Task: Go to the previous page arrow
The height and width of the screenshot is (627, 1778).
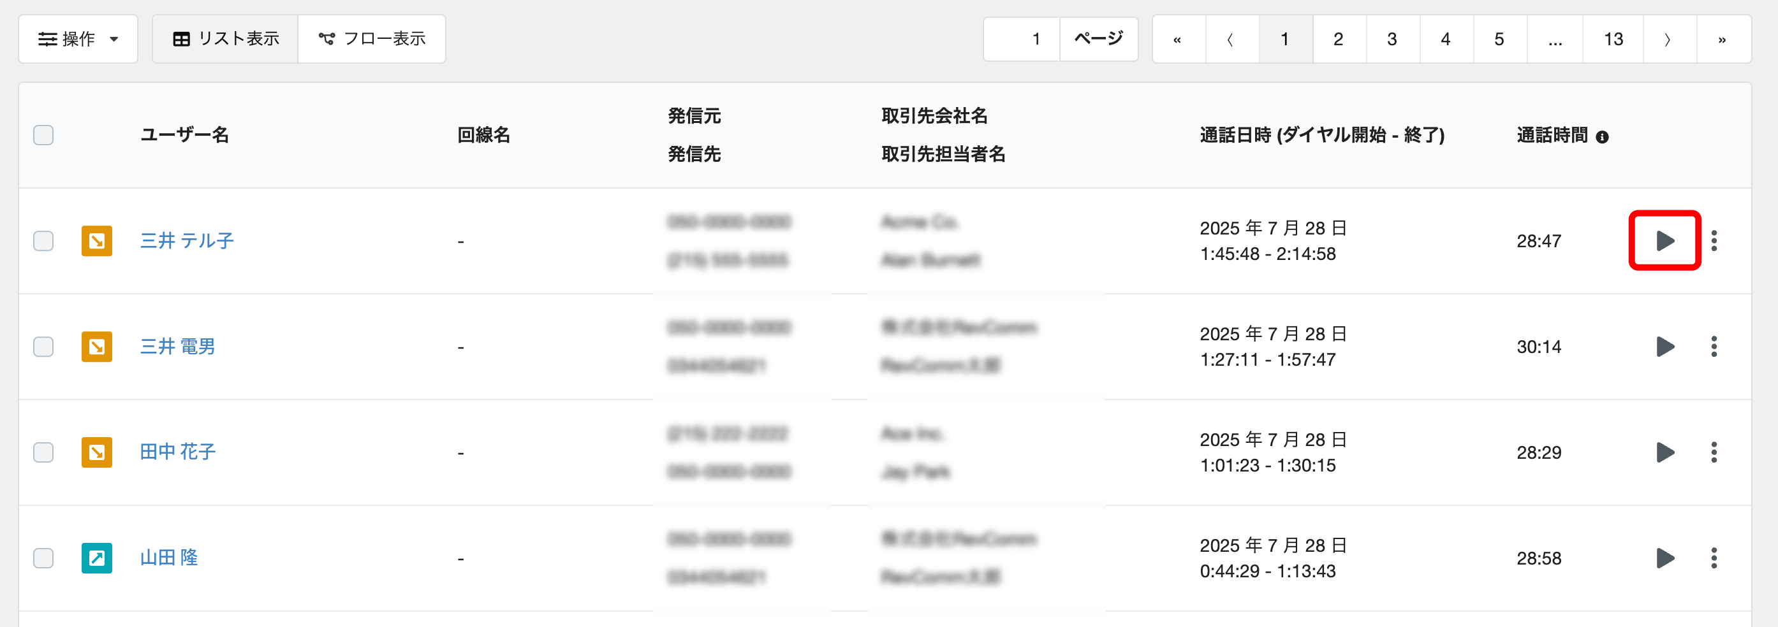Action: [x=1232, y=40]
